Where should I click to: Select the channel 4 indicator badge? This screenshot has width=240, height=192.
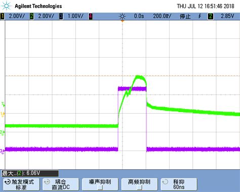(91, 16)
